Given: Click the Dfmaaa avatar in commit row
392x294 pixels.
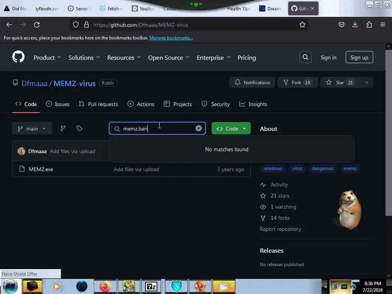Looking at the screenshot, I should tap(21, 151).
